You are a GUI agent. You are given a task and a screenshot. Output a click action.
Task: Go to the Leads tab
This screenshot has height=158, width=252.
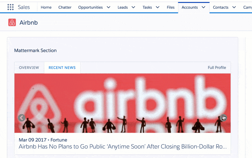pyautogui.click(x=123, y=7)
